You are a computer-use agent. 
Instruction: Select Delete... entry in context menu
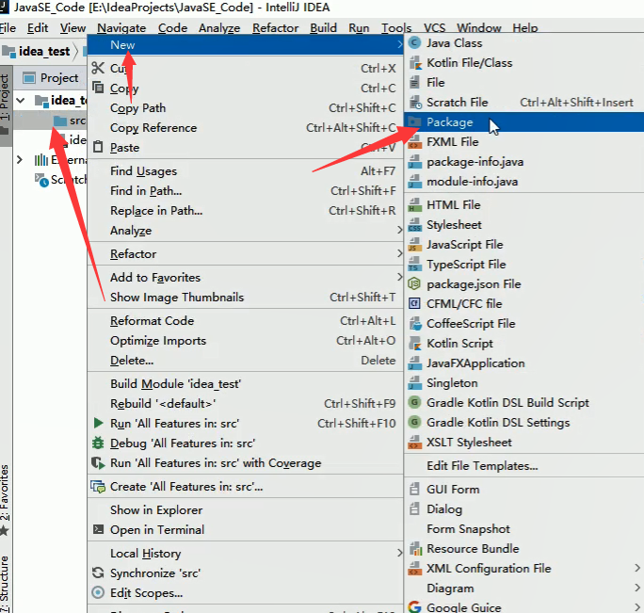click(245, 360)
